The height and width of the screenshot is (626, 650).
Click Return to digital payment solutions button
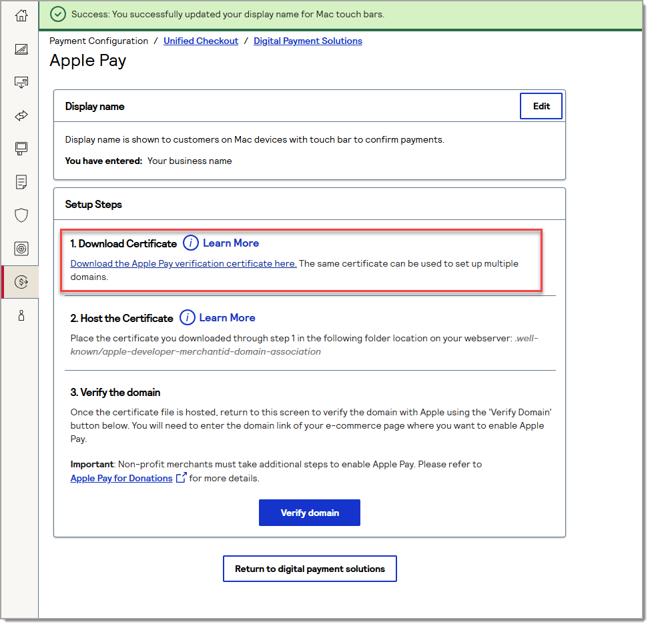[x=310, y=569]
